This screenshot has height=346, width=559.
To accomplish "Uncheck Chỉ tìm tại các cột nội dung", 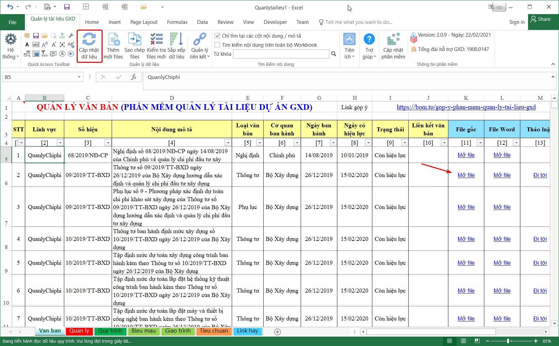I will pyautogui.click(x=218, y=36).
